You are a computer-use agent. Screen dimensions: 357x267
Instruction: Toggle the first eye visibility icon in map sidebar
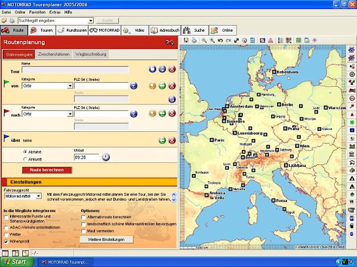tap(352, 50)
